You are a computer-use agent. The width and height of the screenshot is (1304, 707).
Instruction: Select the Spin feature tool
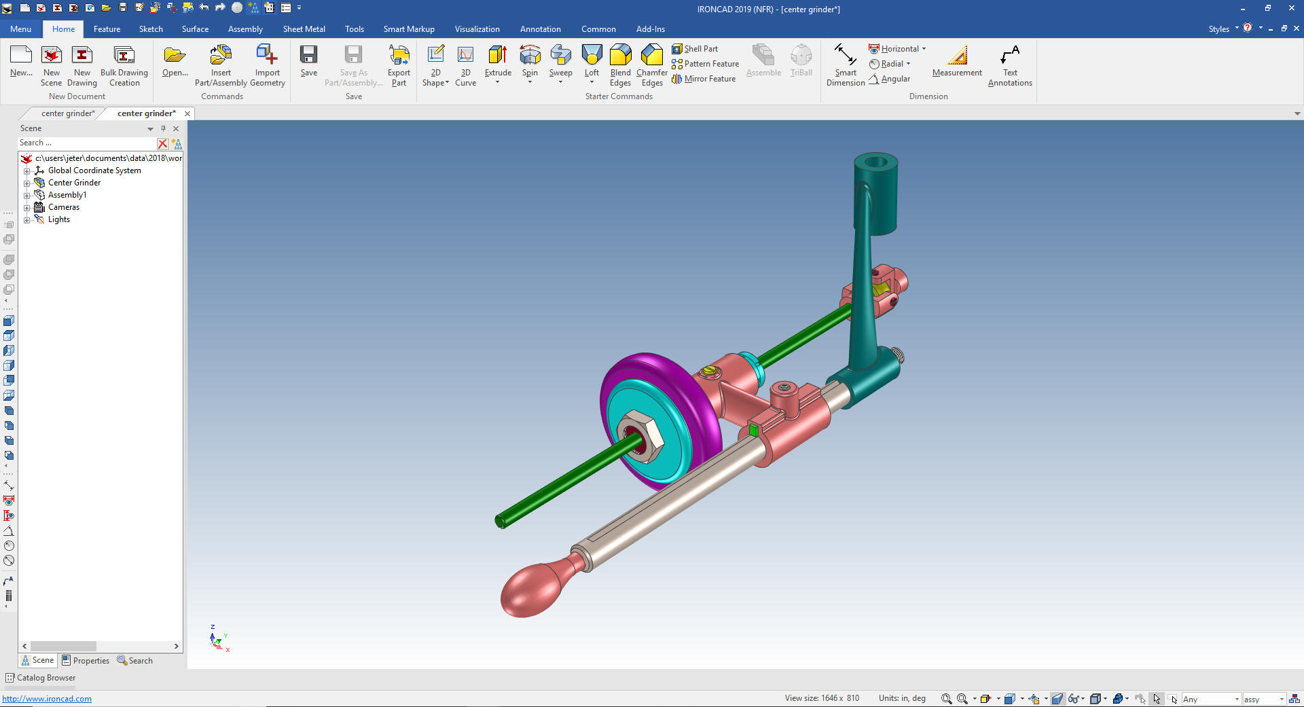click(x=530, y=56)
